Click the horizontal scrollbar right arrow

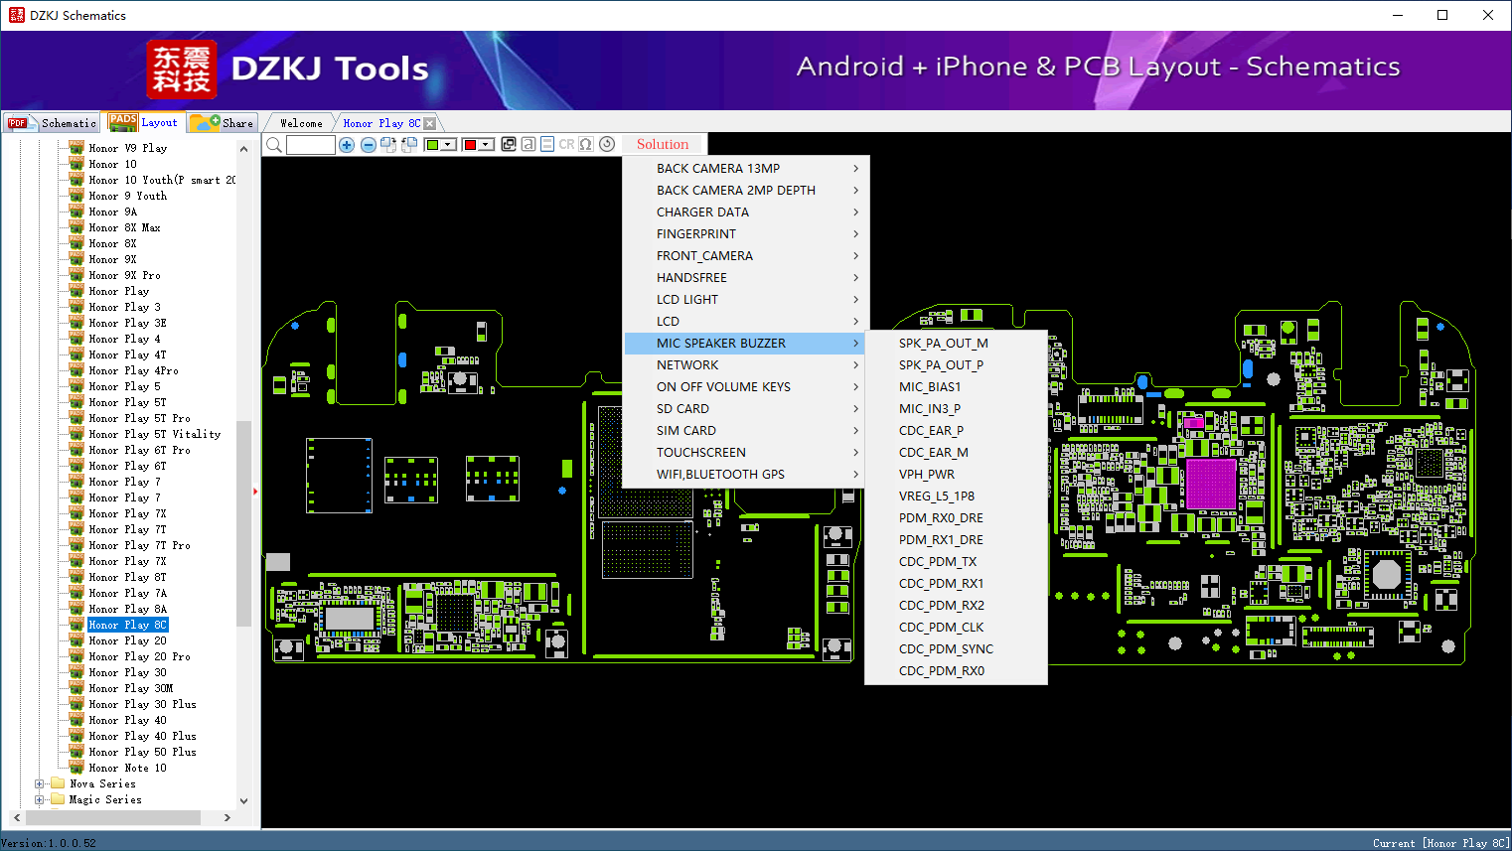point(227,817)
